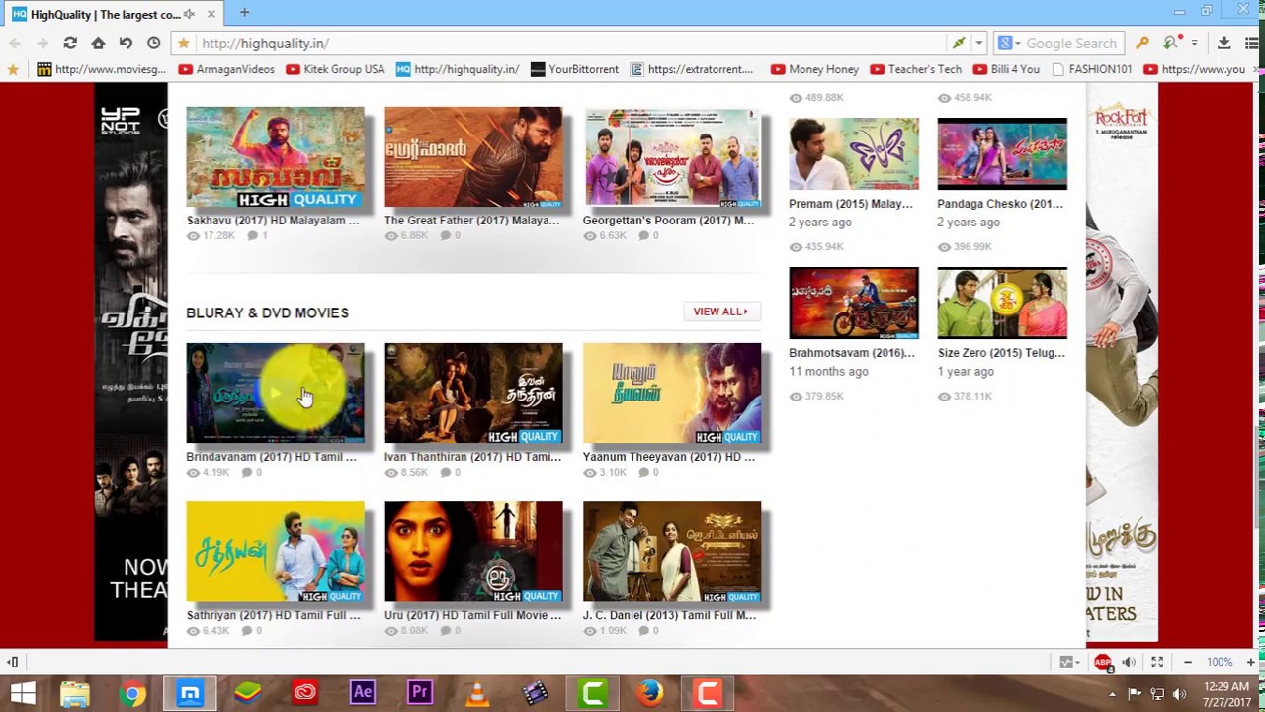Open the FASHION101 bookmark

click(1091, 69)
